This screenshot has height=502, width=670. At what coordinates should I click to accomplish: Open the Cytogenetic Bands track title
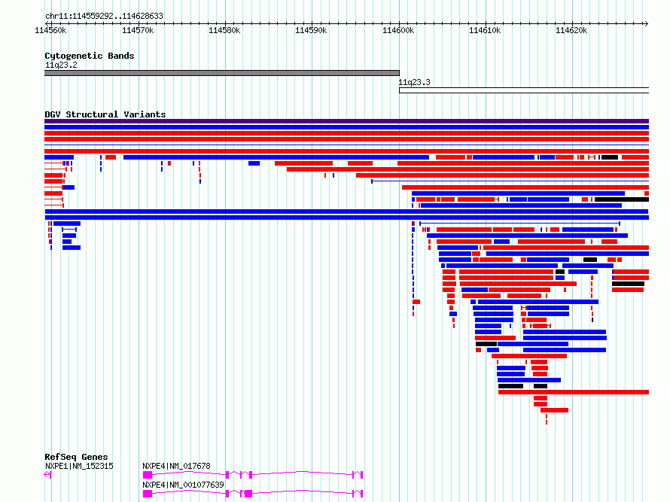tap(90, 56)
